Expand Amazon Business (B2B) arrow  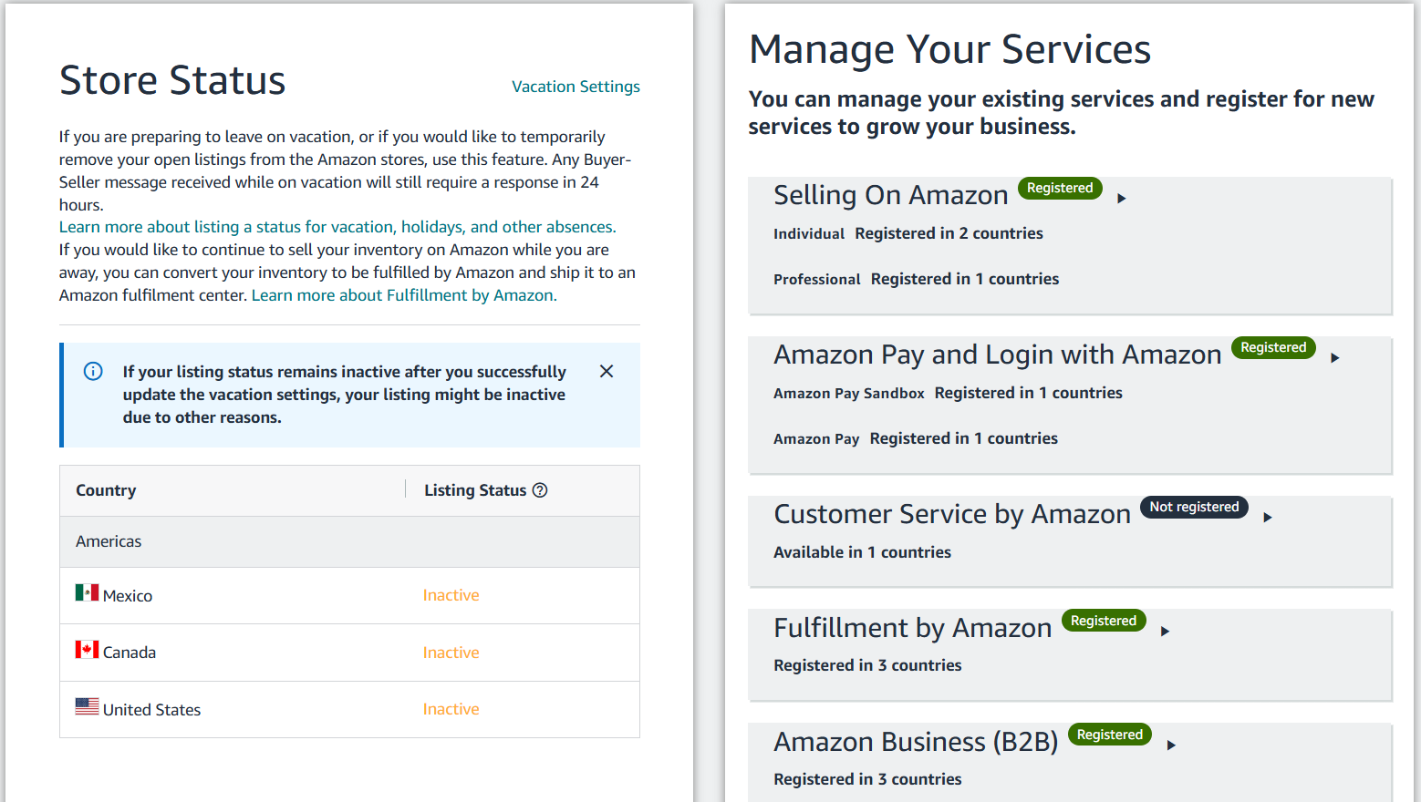pyautogui.click(x=1171, y=745)
